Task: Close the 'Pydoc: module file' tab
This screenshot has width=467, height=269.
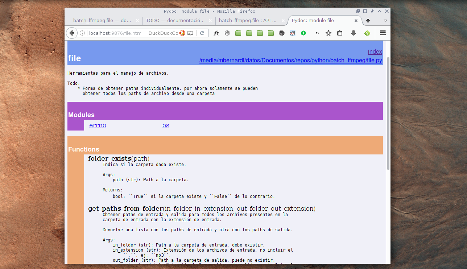Action: (356, 21)
